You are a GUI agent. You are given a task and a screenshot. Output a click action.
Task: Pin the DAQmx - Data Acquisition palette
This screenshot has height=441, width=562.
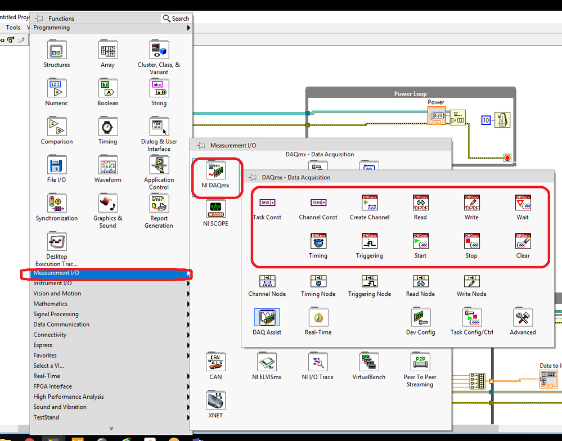pos(253,177)
